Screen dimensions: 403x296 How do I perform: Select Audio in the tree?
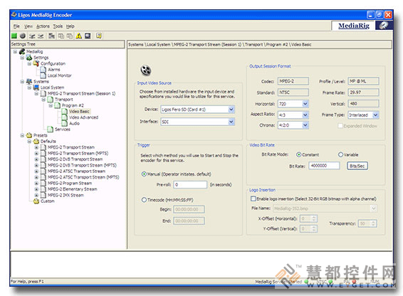[74, 123]
